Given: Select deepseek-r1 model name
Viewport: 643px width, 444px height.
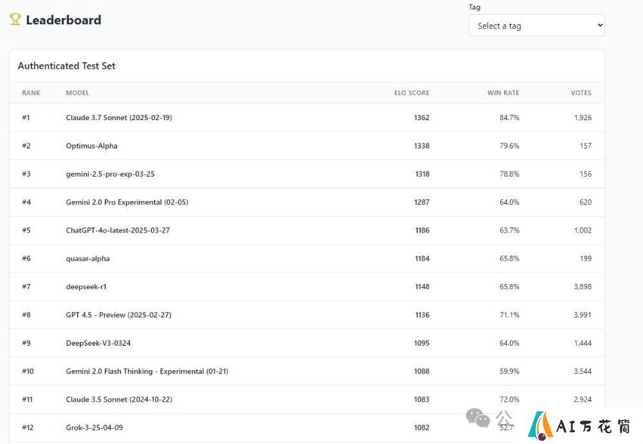Looking at the screenshot, I should point(86,287).
